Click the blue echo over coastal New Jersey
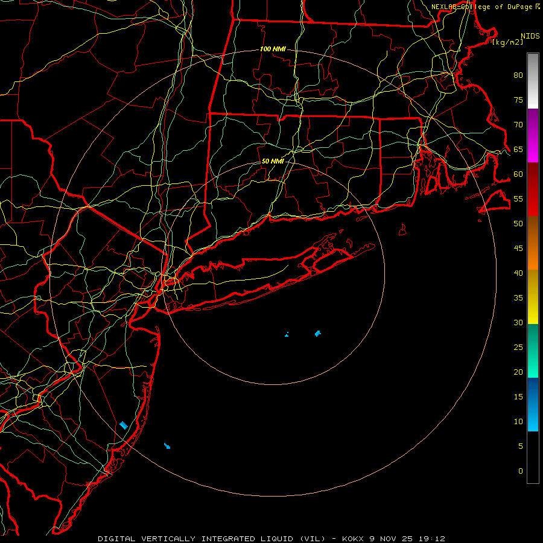Image resolution: width=543 pixels, height=543 pixels. 124,425
